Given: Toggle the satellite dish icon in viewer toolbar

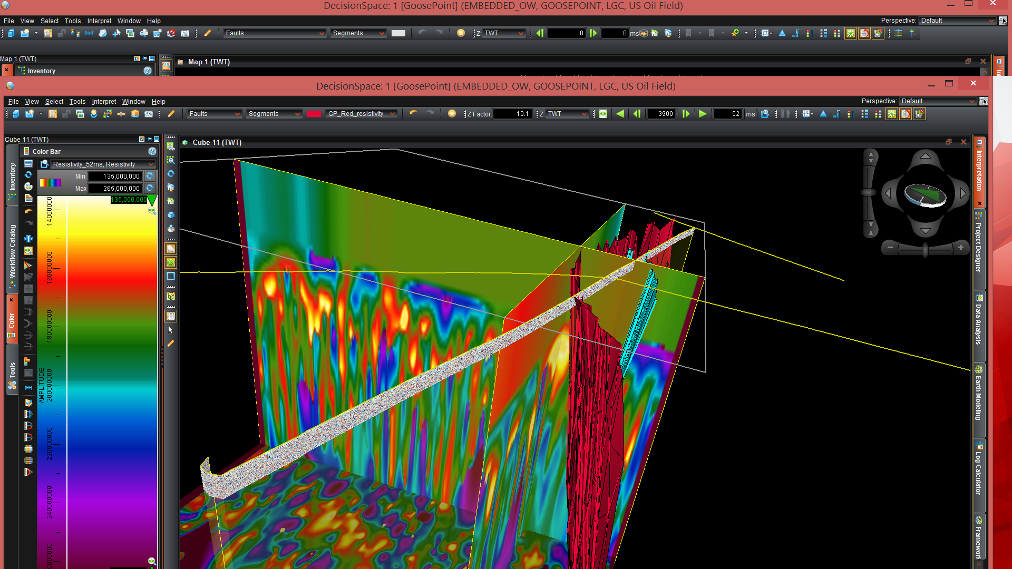Looking at the screenshot, I should coord(171,249).
